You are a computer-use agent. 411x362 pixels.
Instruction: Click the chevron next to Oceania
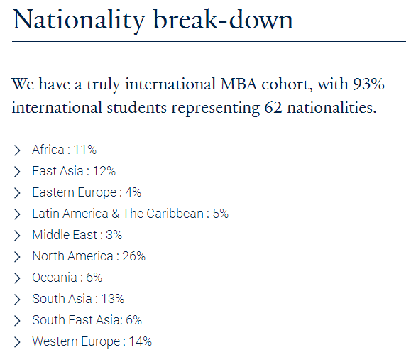point(17,278)
